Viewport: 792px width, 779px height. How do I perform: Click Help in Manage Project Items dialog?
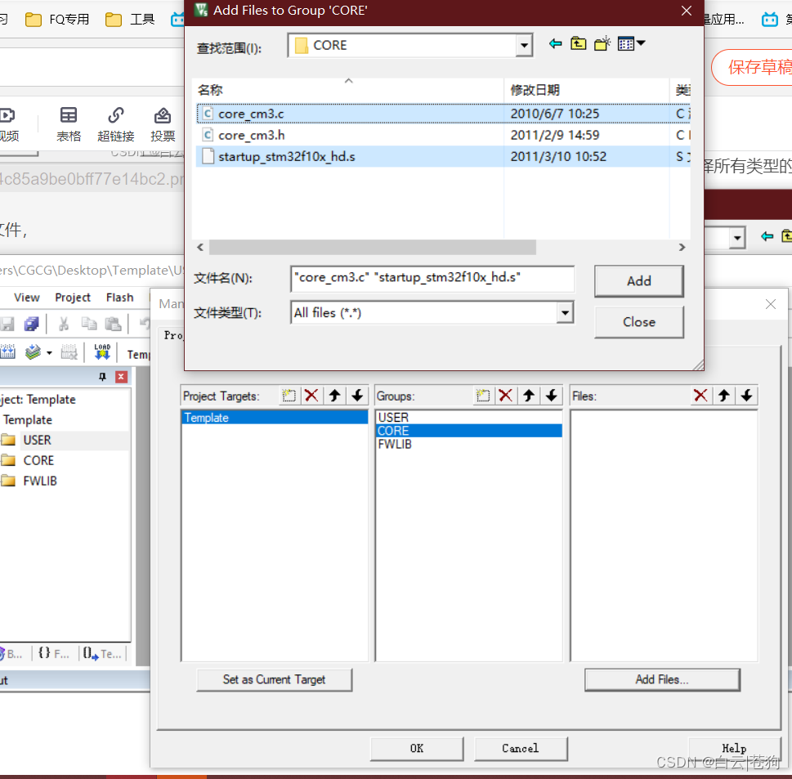coord(734,749)
